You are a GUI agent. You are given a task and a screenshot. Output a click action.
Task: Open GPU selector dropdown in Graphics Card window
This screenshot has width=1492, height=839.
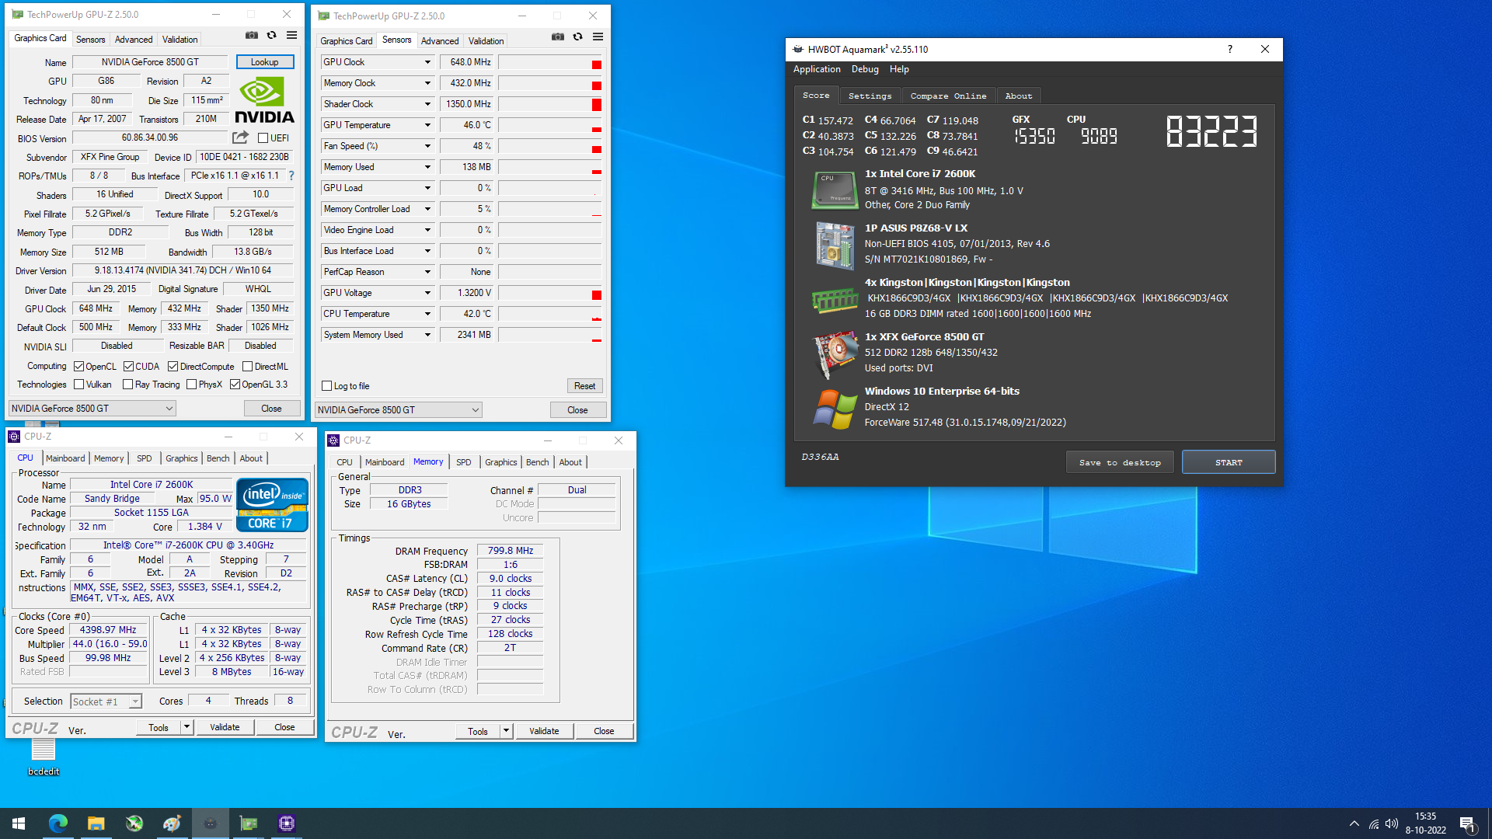coord(92,409)
